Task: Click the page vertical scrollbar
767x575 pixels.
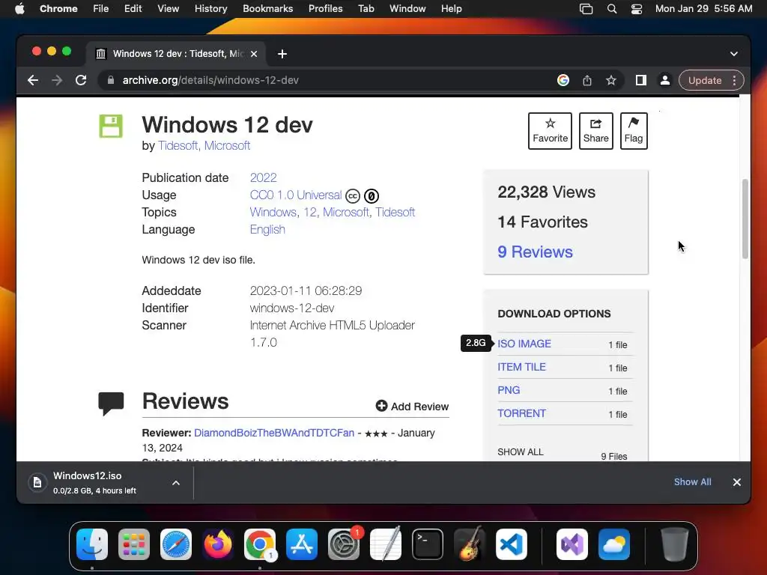Action: click(x=745, y=219)
